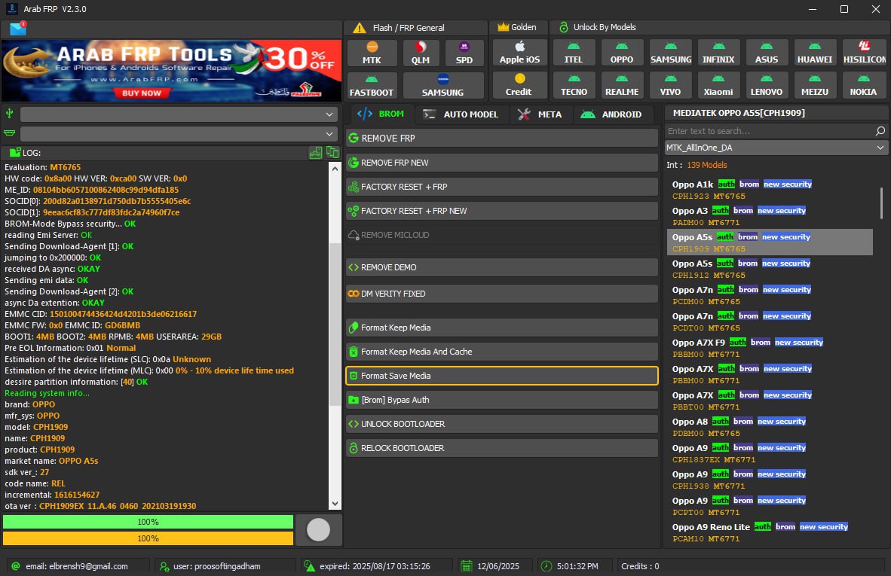The image size is (891, 576).
Task: Expand the MTK_AllInOne_DA dropdown
Action: point(776,148)
